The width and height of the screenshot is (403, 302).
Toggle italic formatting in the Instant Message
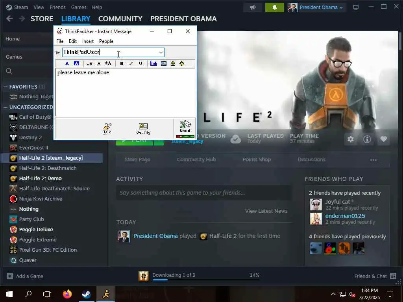point(131,63)
